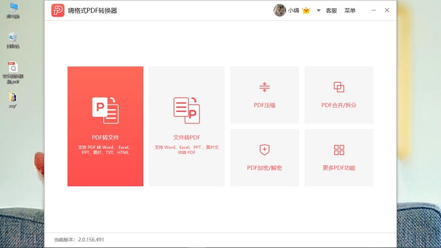The image size is (441, 248).
Task: Select This PC desktop icon
Action: 13,10
